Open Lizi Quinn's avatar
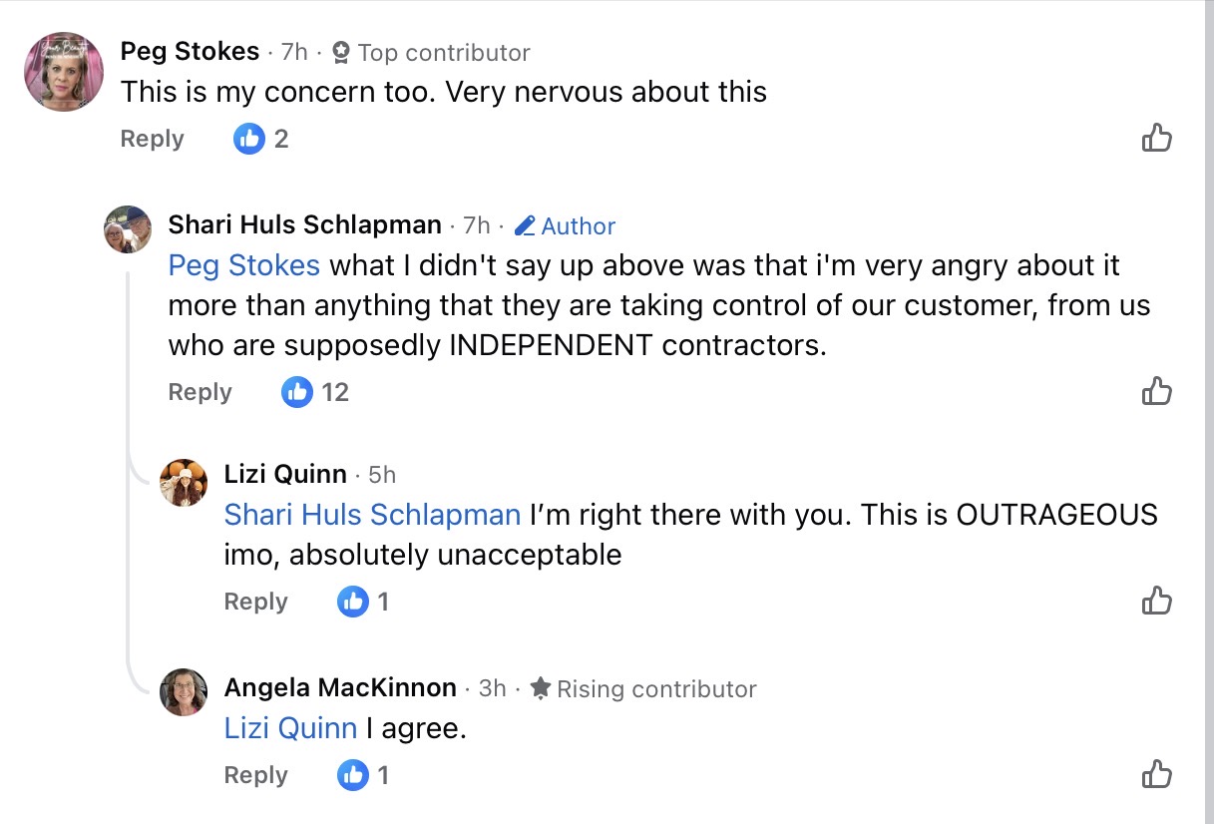Viewport: 1214px width, 824px height. pos(184,483)
